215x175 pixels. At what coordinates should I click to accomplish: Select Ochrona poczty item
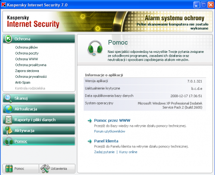tap(27, 53)
